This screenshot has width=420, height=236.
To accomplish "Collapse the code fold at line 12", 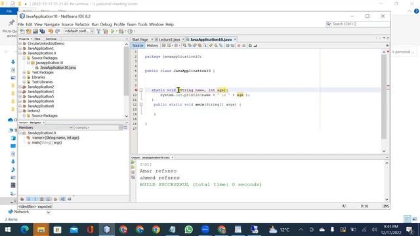I will click(x=141, y=105).
